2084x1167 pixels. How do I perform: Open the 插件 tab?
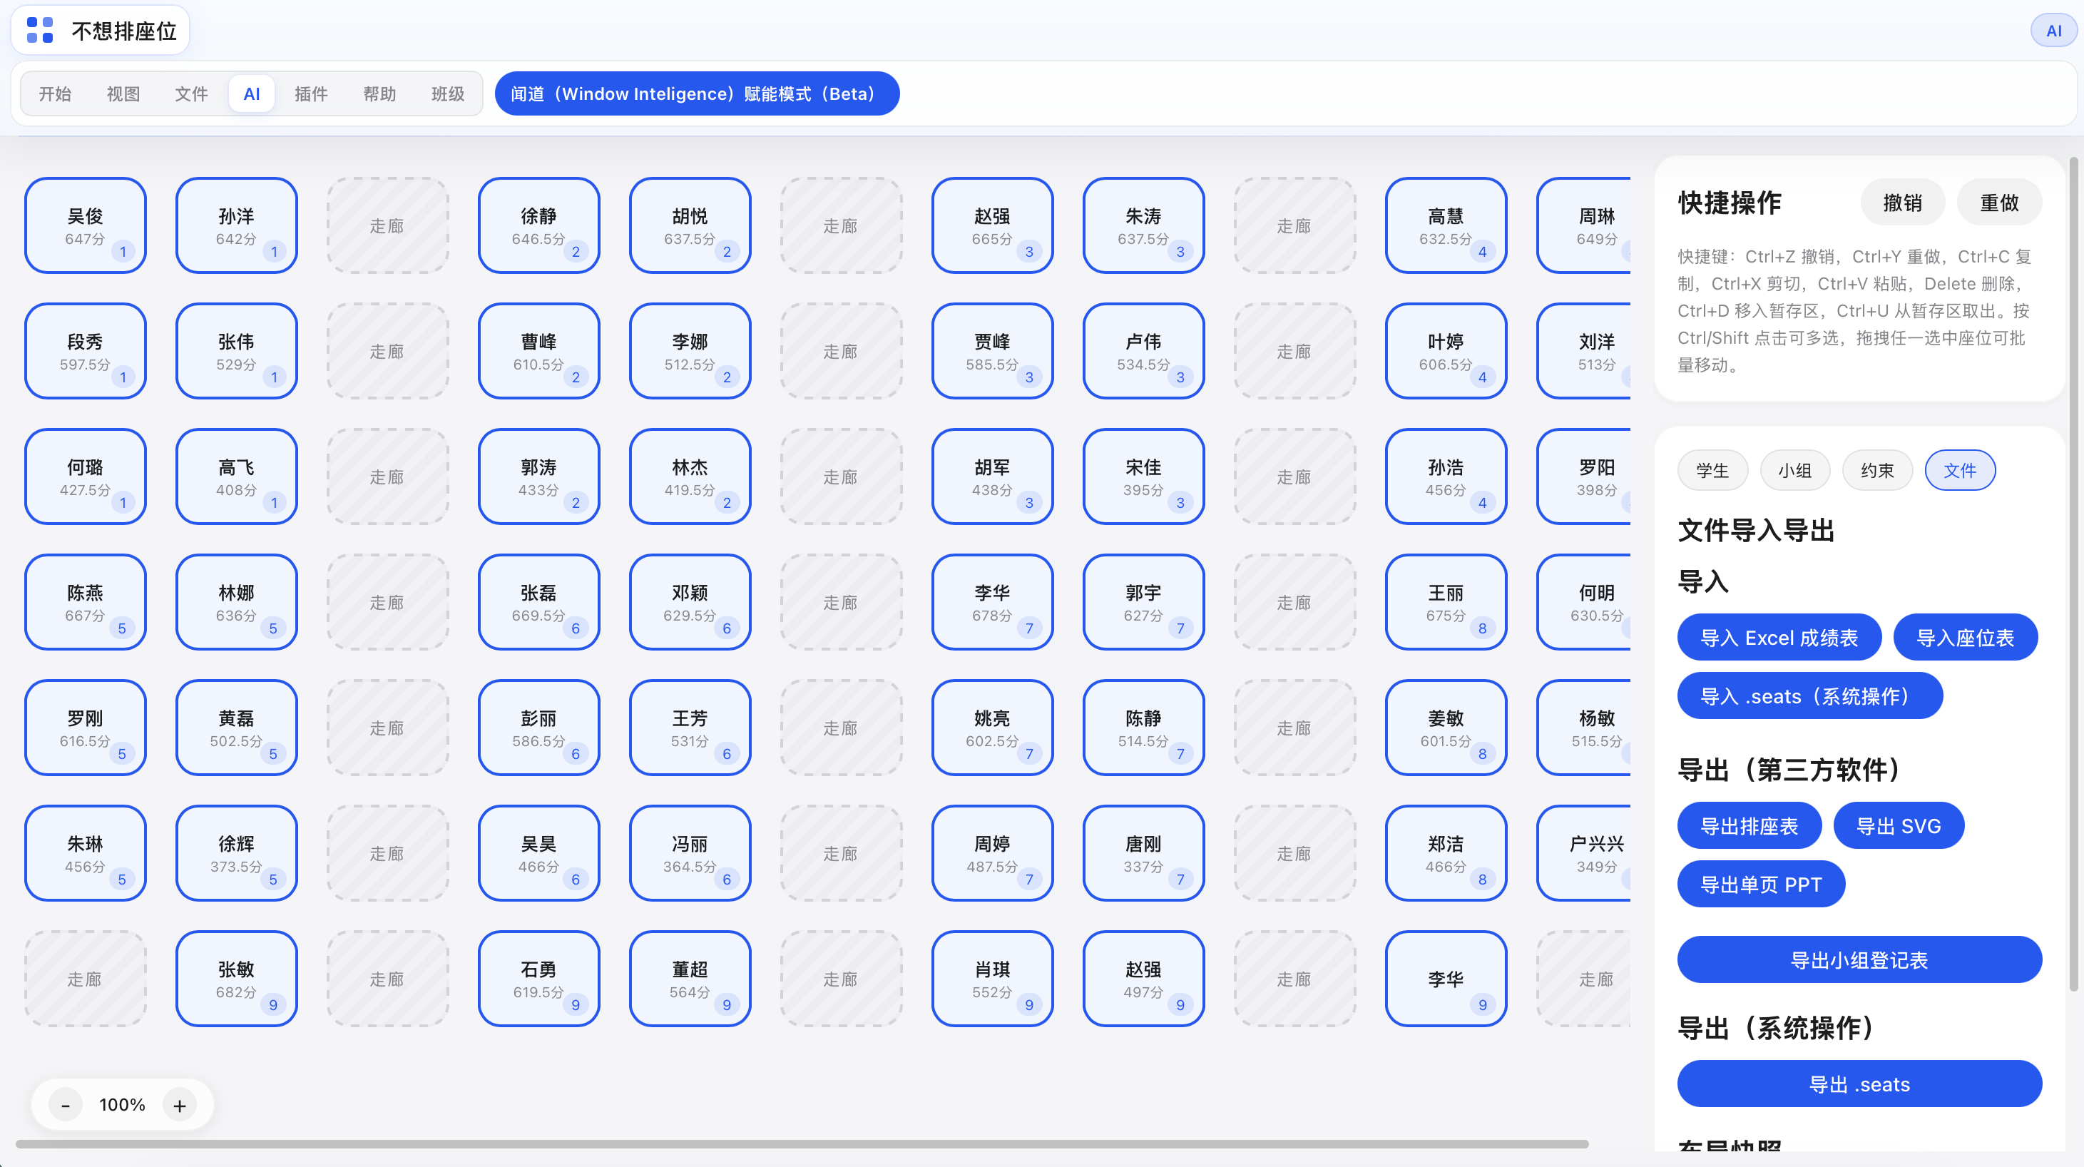pos(312,94)
